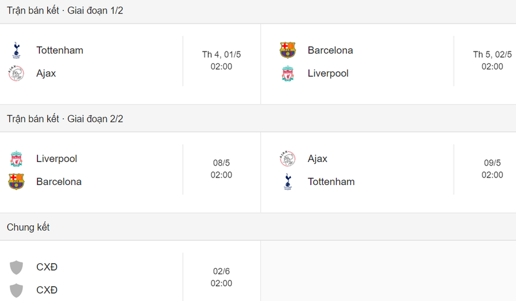The width and height of the screenshot is (516, 301).
Task: Click Liverpool crest in Giai đoạn 1/2 section
Action: point(287,73)
